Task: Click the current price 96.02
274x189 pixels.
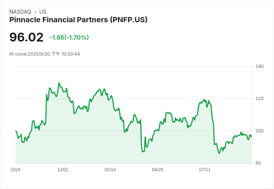Action: pos(26,37)
